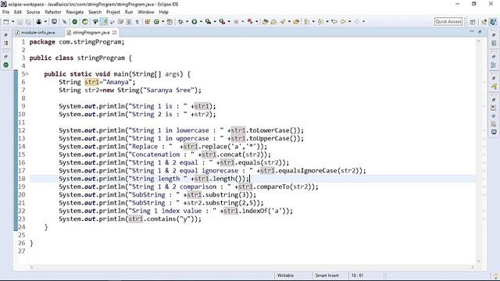The width and height of the screenshot is (500, 281).
Task: Open dropdown arrow next to Coverage icon
Action: point(215,22)
